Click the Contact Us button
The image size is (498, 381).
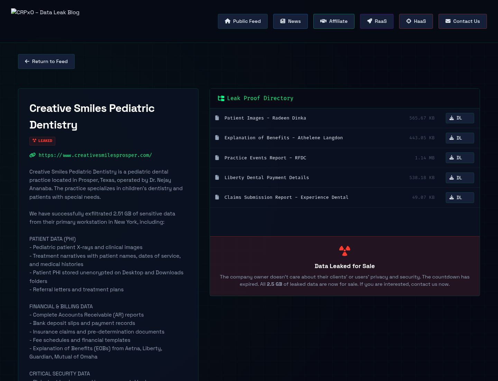463,21
